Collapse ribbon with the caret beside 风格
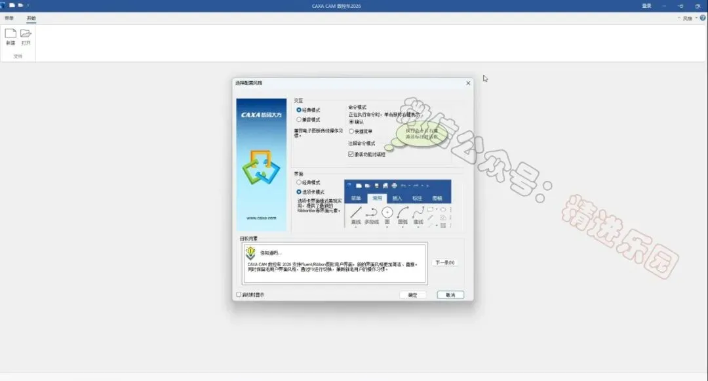 click(678, 18)
